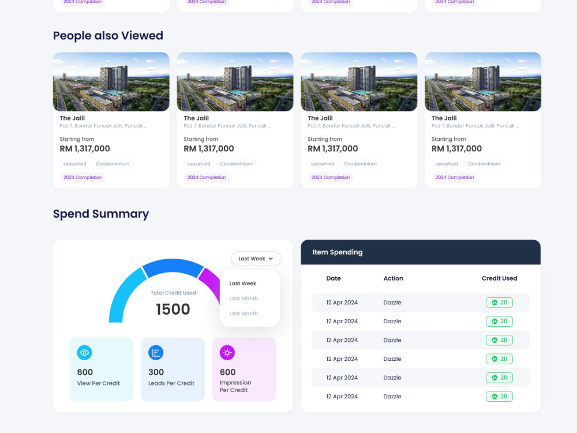The image size is (577, 433).
Task: Click the blue segment of the credit gauge
Action: [x=173, y=267]
